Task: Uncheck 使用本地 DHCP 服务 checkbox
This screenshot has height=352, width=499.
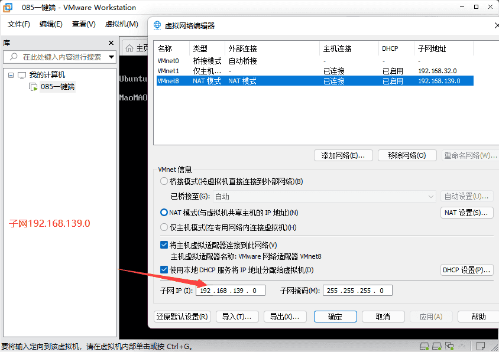Action: (164, 270)
